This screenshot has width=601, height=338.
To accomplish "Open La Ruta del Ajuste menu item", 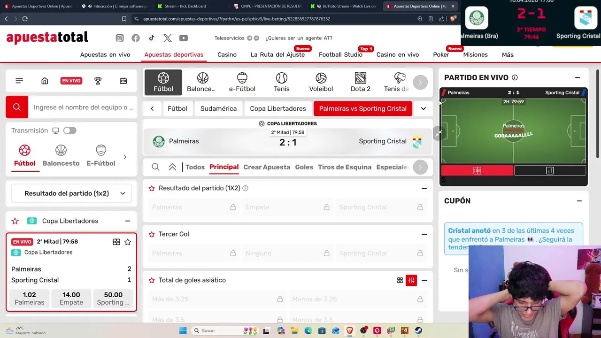I will click(277, 54).
